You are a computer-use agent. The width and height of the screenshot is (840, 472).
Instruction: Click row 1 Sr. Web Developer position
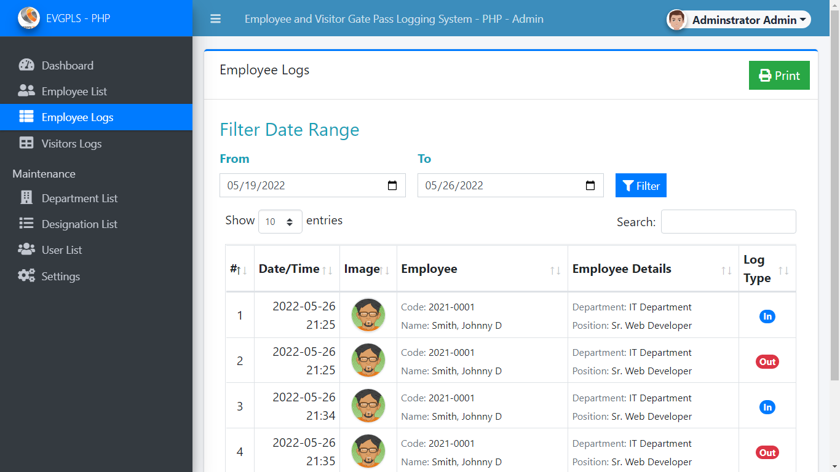click(x=652, y=326)
